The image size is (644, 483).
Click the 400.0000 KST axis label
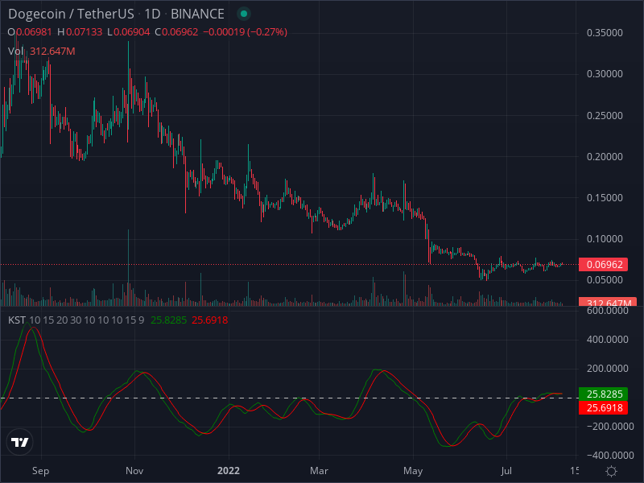pos(608,340)
